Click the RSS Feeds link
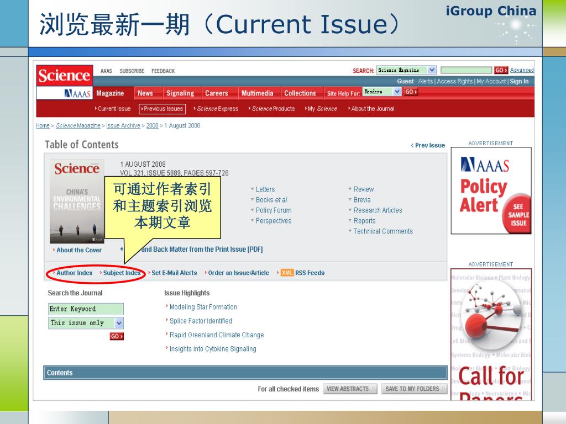Viewport: 566px width, 424px height. pos(310,273)
